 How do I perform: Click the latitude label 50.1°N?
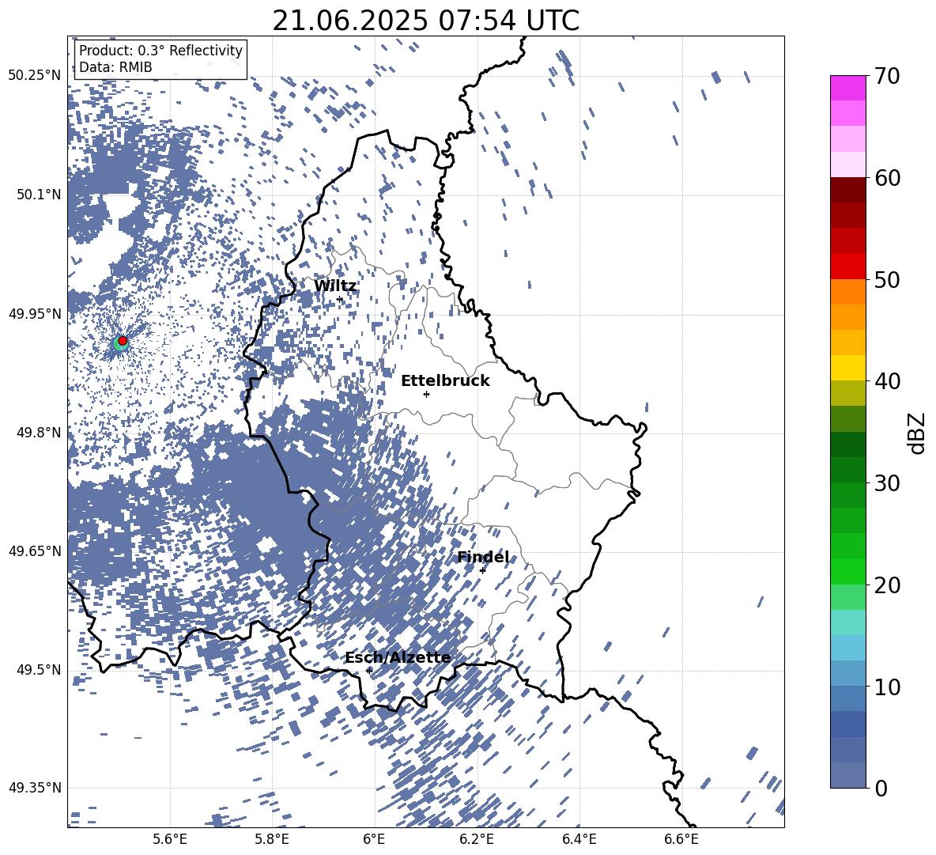point(38,195)
